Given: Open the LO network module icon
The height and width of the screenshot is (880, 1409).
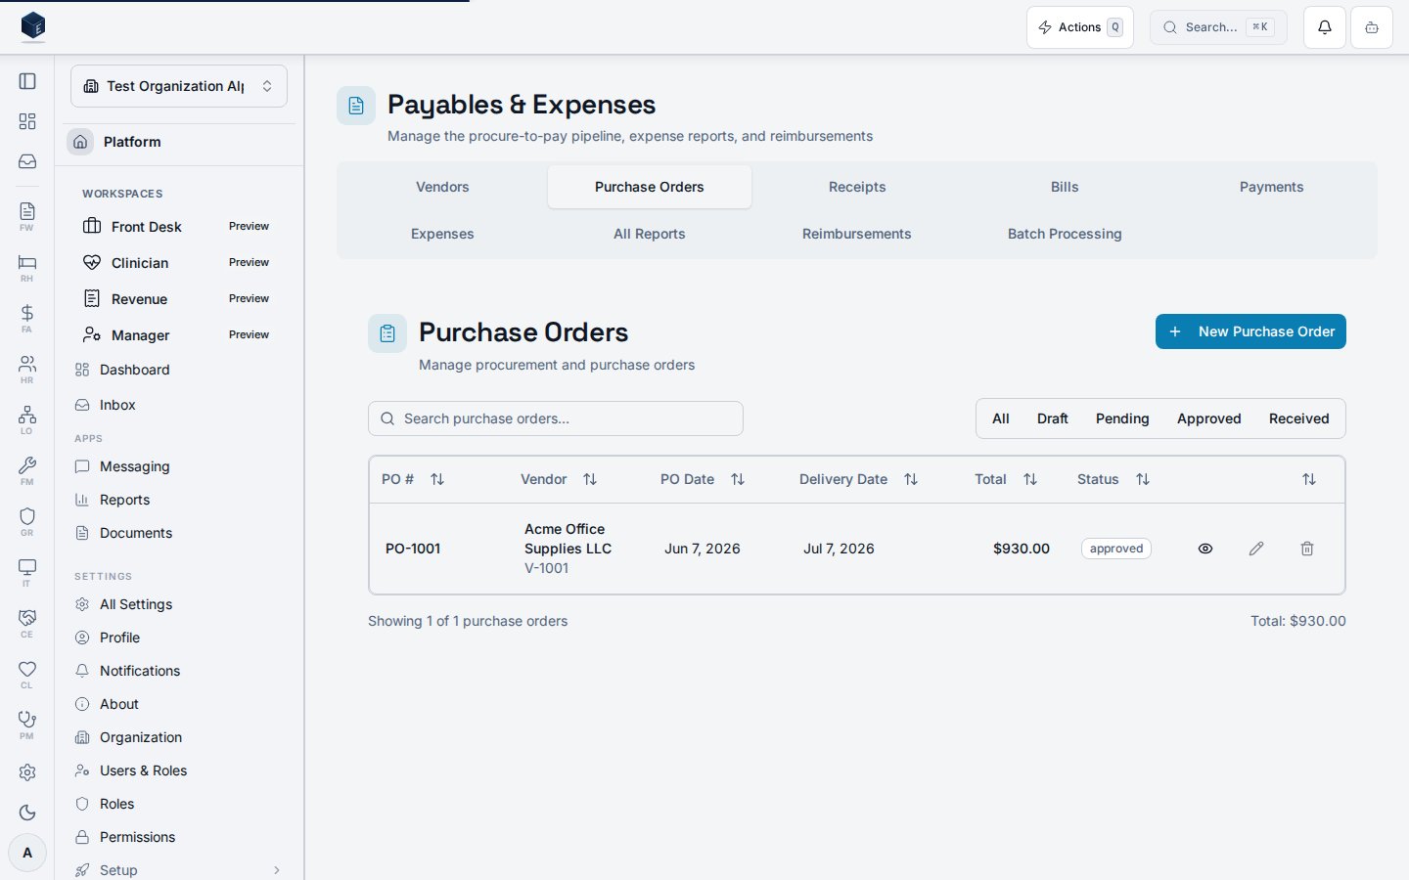Looking at the screenshot, I should [27, 419].
